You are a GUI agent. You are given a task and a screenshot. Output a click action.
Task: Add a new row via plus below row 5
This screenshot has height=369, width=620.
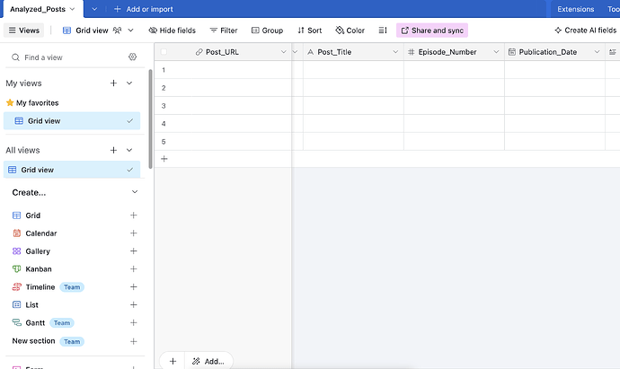[x=164, y=159]
